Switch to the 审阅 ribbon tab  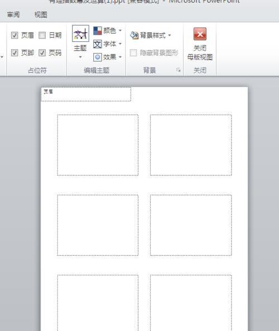click(x=13, y=15)
